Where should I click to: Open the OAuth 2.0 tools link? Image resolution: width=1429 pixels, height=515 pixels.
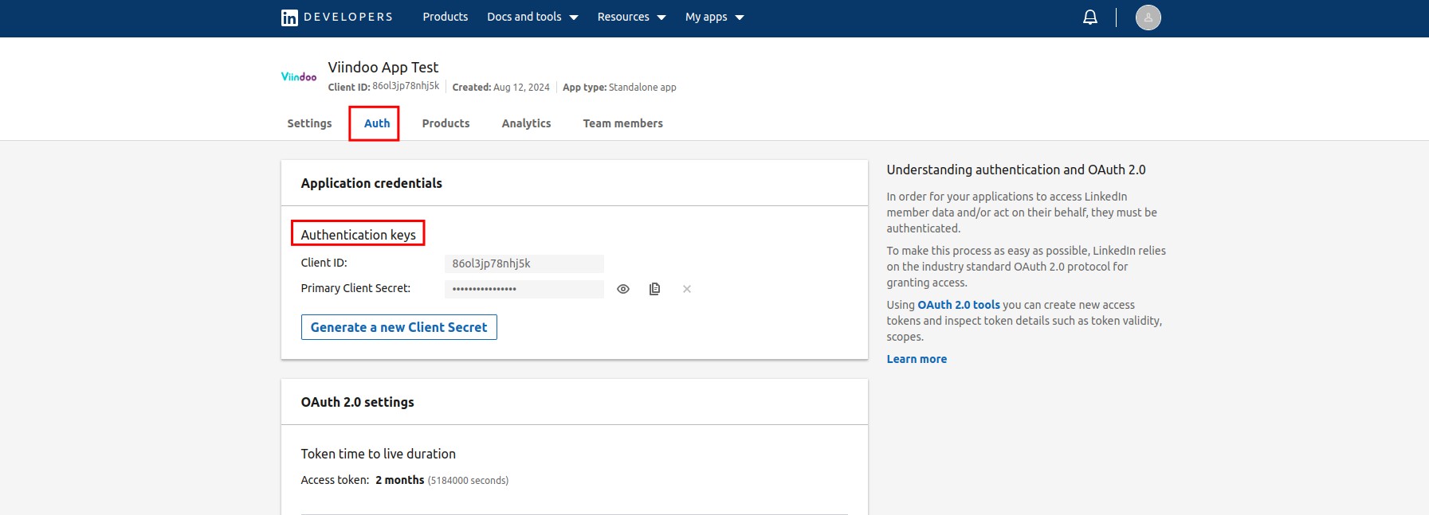pos(959,305)
